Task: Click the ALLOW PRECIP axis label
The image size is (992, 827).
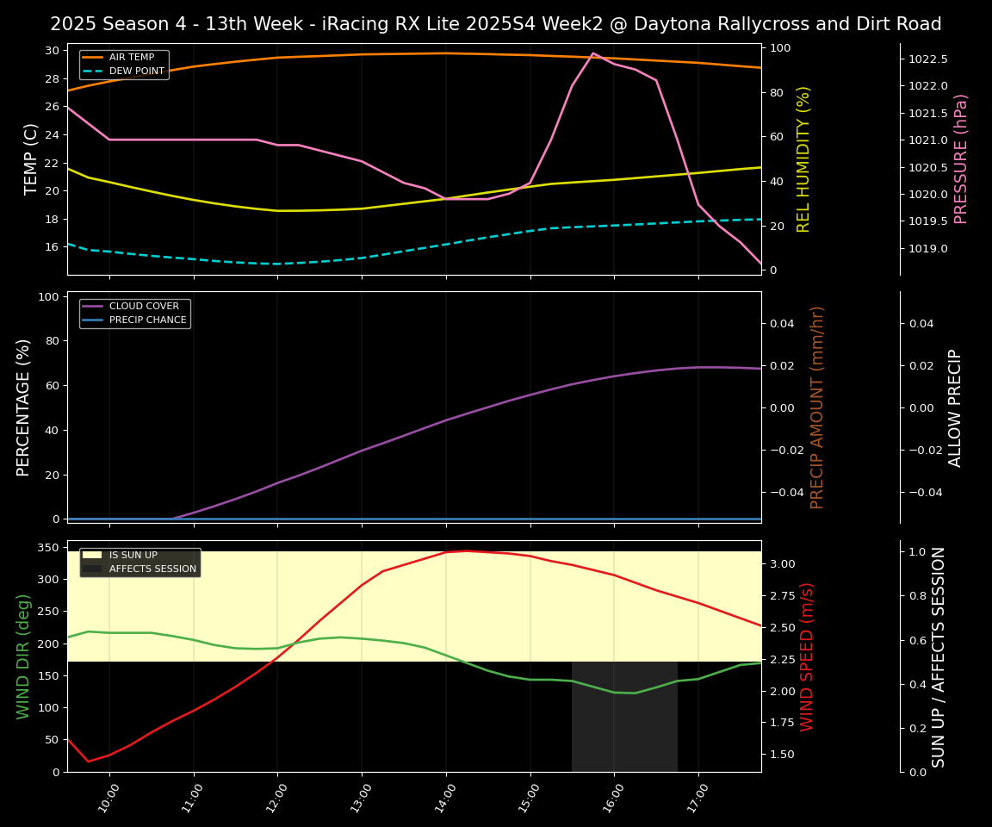Action: pyautogui.click(x=956, y=407)
